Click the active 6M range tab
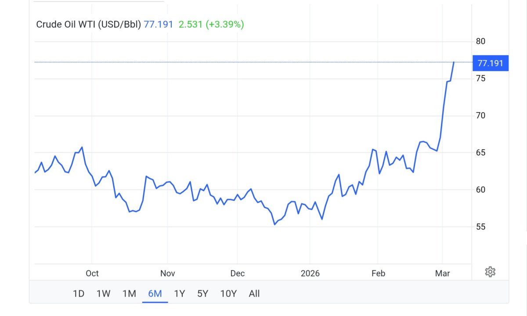527x316 pixels. point(155,294)
